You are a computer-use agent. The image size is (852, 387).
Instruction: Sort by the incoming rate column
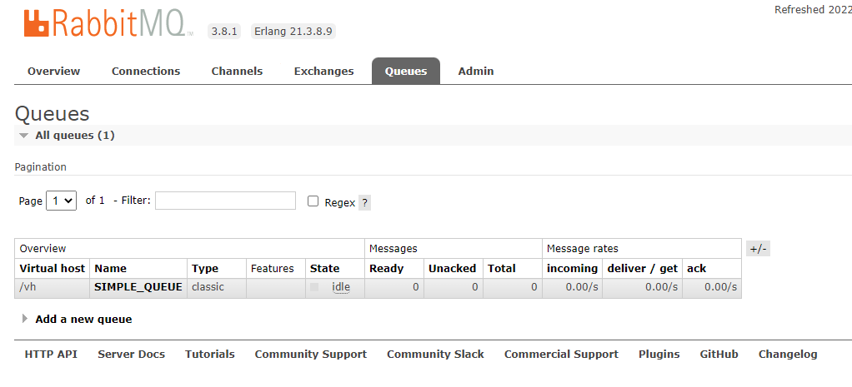click(x=572, y=269)
